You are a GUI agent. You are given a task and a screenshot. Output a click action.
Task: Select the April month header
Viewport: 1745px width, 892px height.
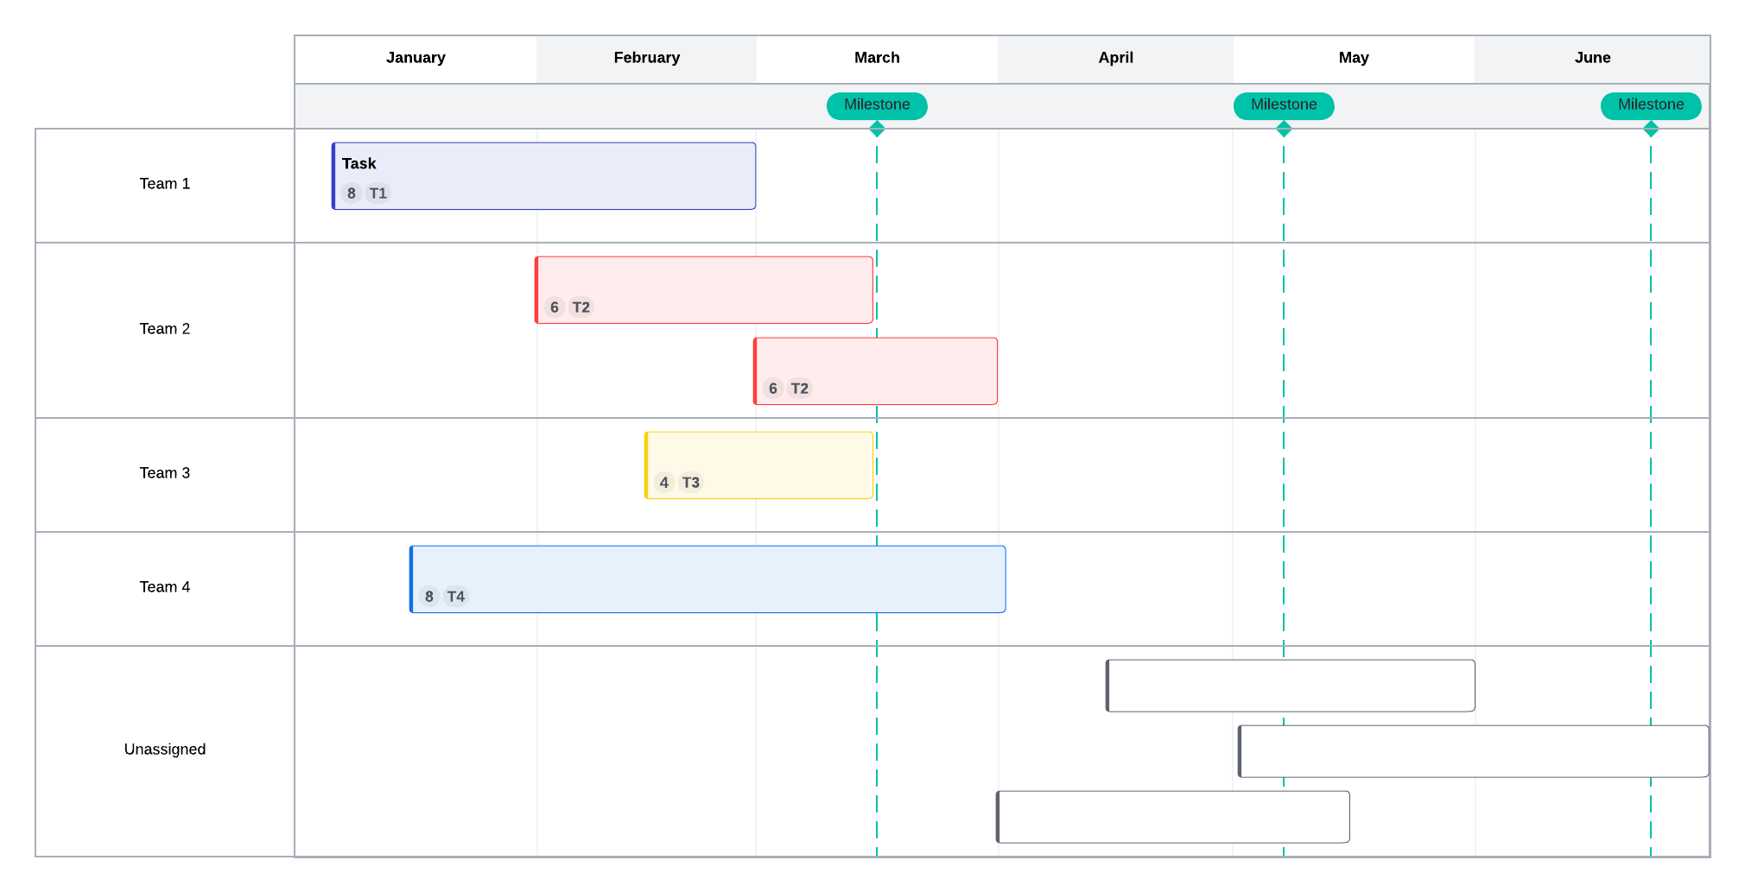(1115, 58)
